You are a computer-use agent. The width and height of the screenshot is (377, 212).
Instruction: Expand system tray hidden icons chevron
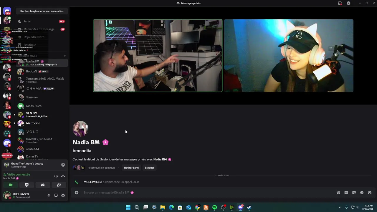pyautogui.click(x=340, y=207)
